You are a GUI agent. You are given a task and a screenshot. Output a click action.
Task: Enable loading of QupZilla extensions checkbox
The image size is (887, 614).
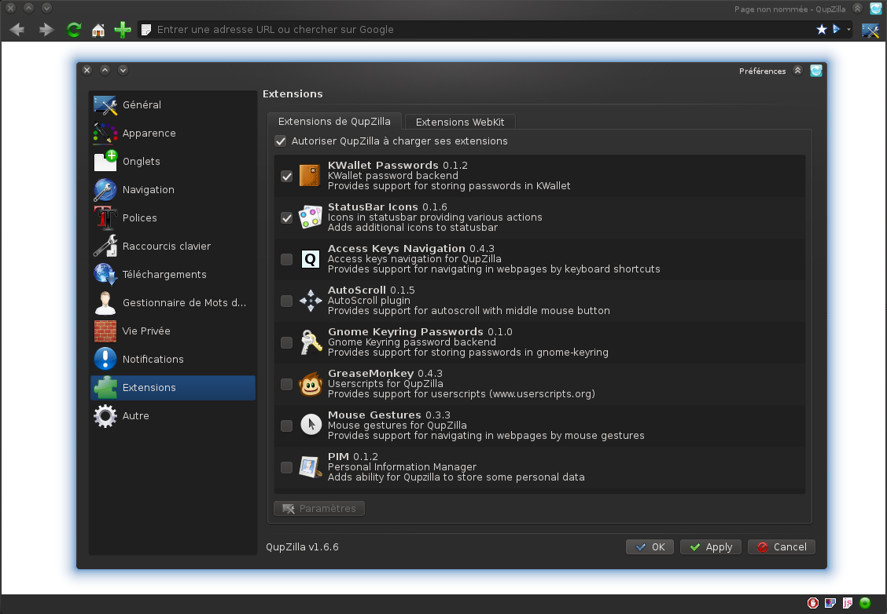click(281, 141)
